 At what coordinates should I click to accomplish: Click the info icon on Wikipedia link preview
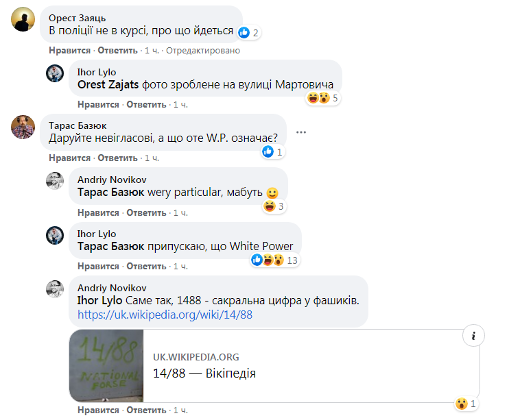(473, 336)
